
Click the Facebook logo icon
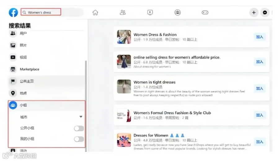(x=13, y=12)
